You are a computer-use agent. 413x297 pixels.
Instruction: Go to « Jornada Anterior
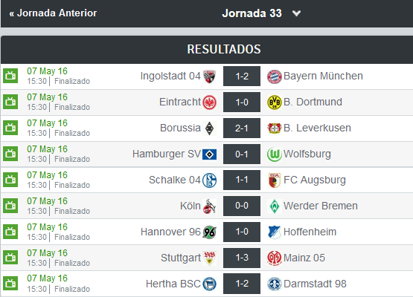[x=53, y=13]
